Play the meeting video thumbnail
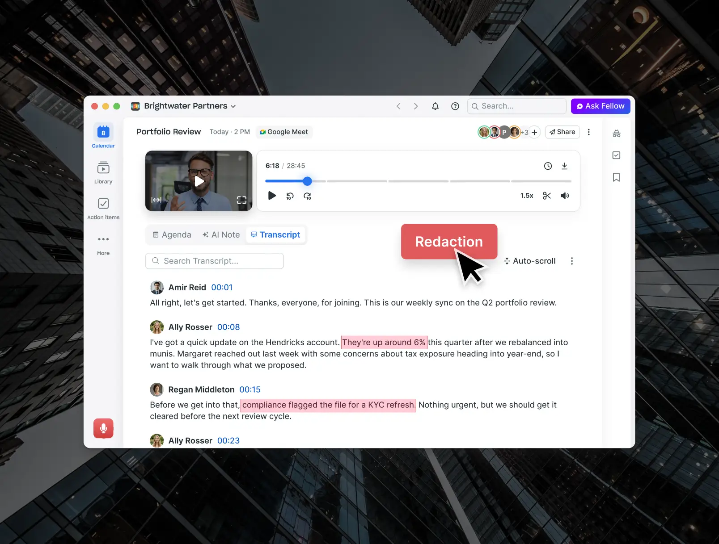Screen dimensions: 719x544 click(x=199, y=181)
